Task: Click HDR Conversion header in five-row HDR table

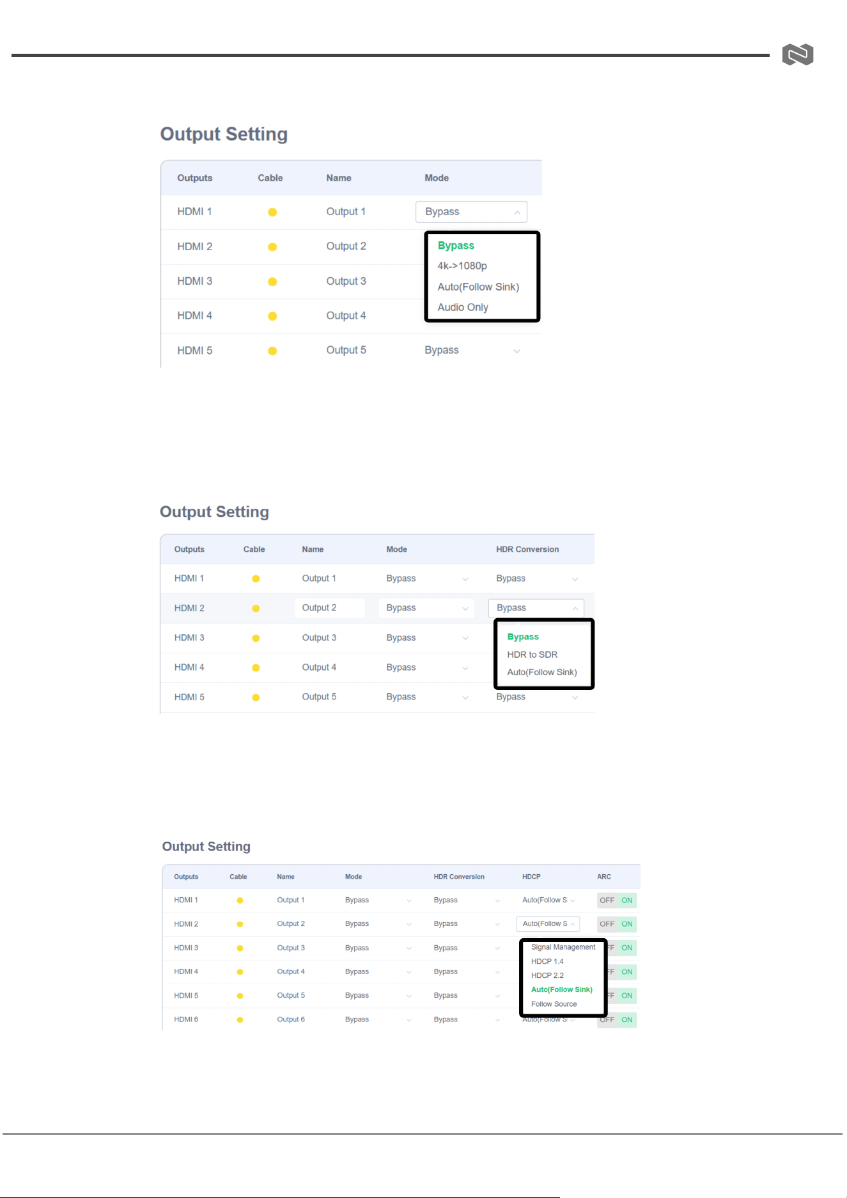Action: click(527, 550)
